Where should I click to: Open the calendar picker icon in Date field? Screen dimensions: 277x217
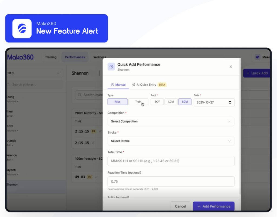tap(230, 103)
